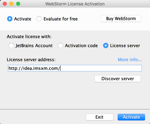The image size is (150, 124).
Task: Select the License server radio circle
Action: pos(106,45)
